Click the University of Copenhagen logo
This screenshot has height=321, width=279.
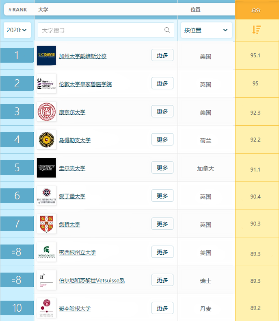46,308
